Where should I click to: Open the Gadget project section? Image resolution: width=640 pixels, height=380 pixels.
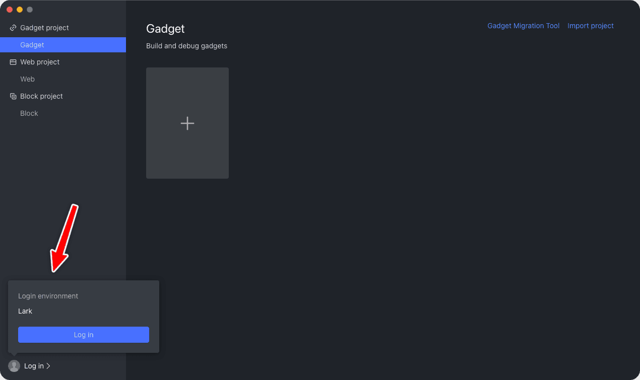(43, 28)
